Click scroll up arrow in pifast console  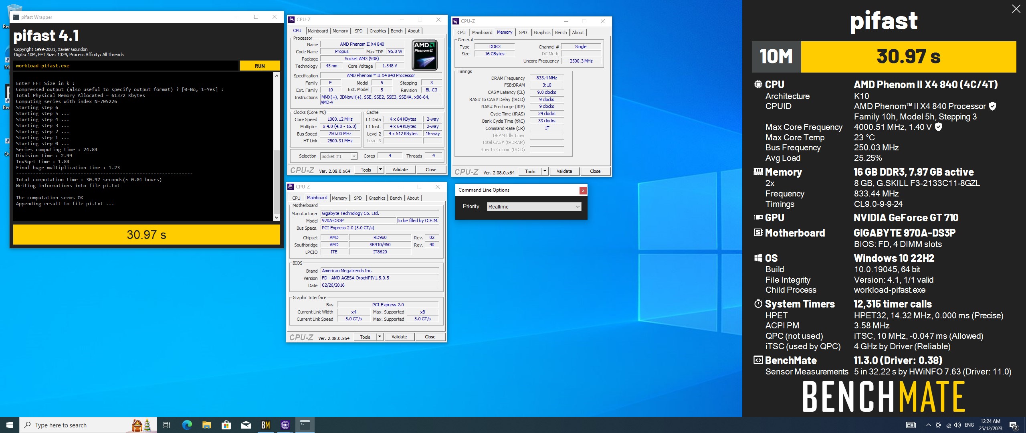277,75
